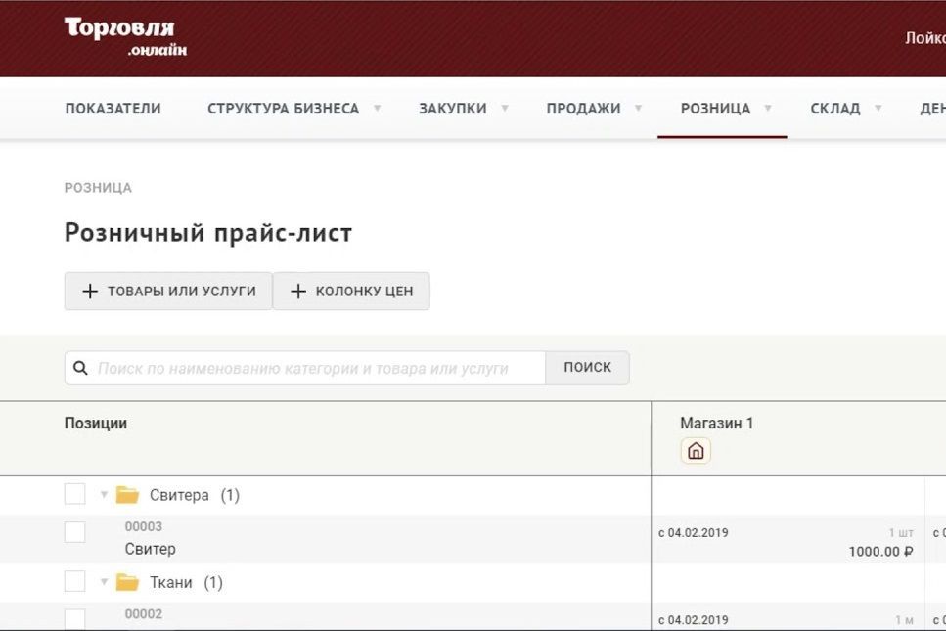Click the Позиции column header
The height and width of the screenshot is (631, 946).
coord(95,423)
